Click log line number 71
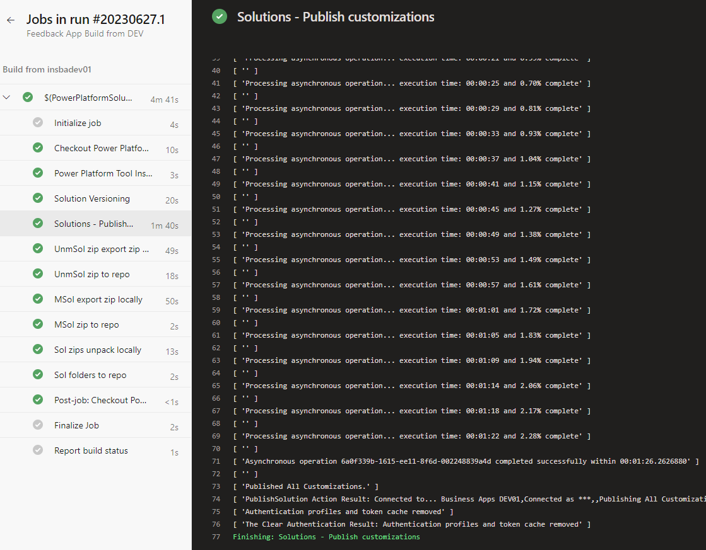 click(216, 461)
